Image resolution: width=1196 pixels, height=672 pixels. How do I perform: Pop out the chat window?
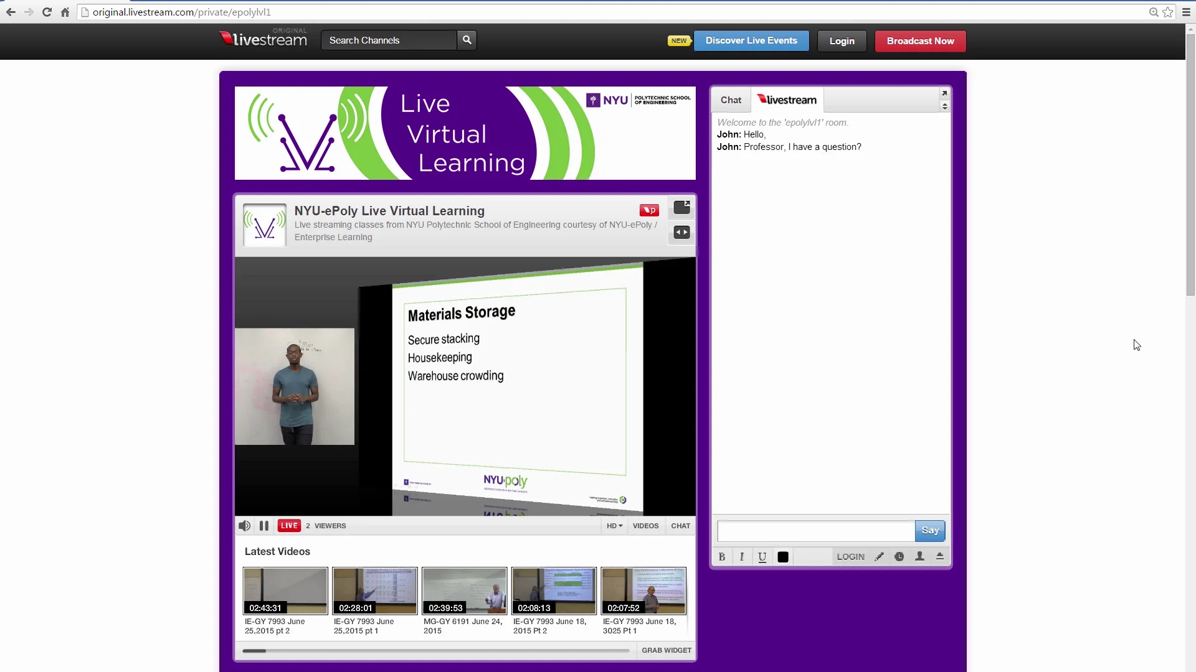(944, 93)
